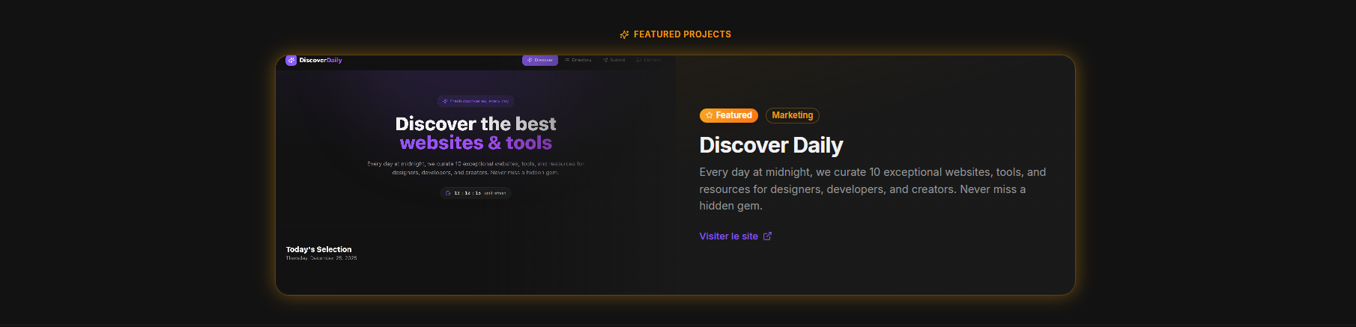Open the Discover Daily project title
This screenshot has height=327, width=1356.
[x=771, y=145]
